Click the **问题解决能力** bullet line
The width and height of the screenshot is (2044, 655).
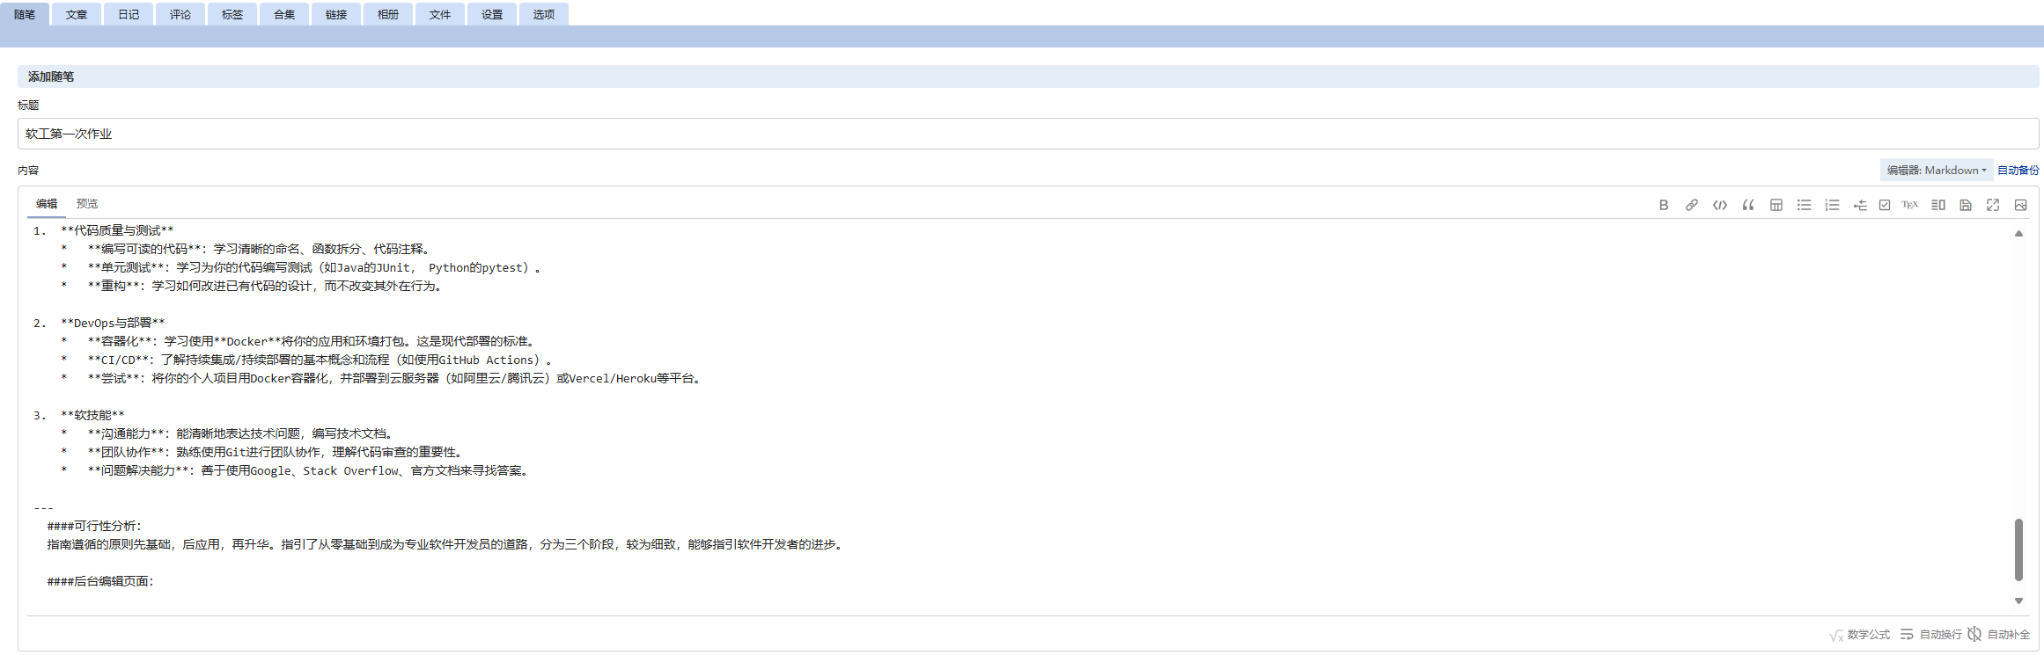pos(295,470)
